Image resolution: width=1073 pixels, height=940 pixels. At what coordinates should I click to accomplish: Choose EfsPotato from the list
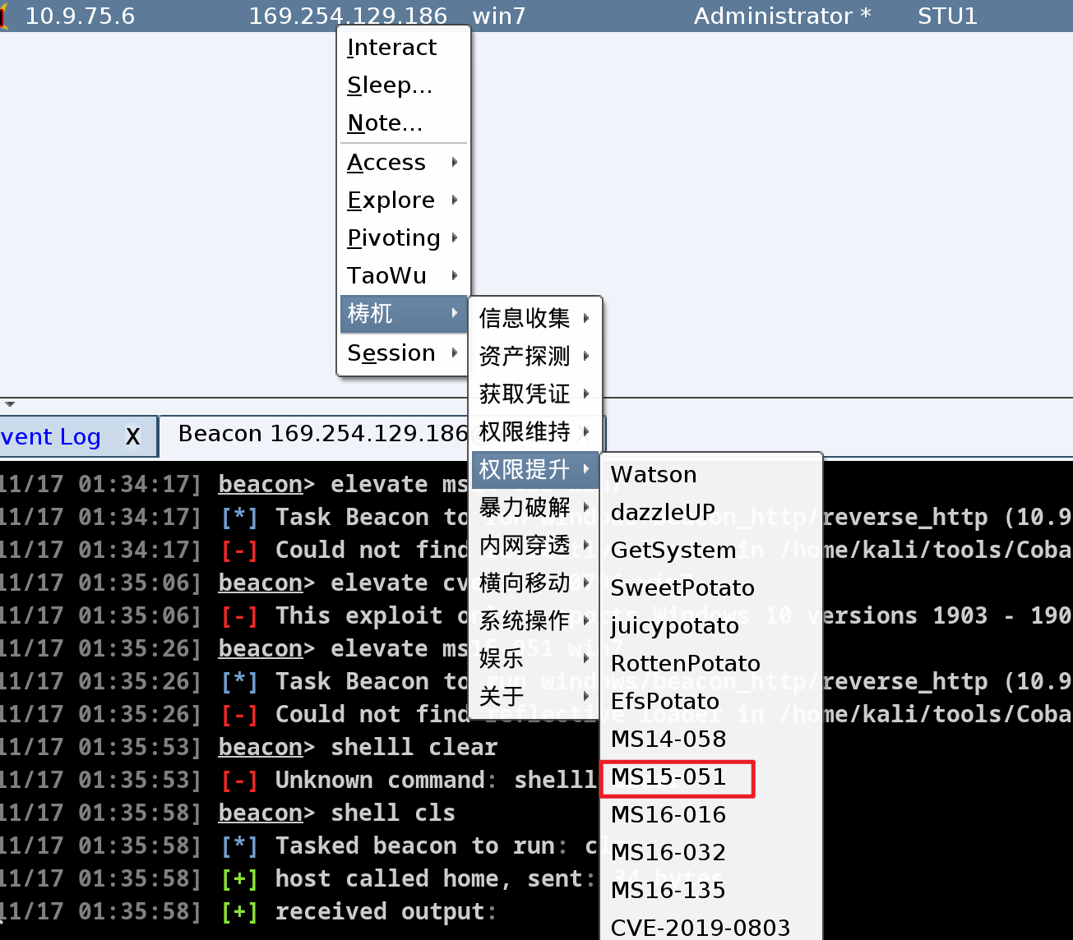(x=711, y=702)
